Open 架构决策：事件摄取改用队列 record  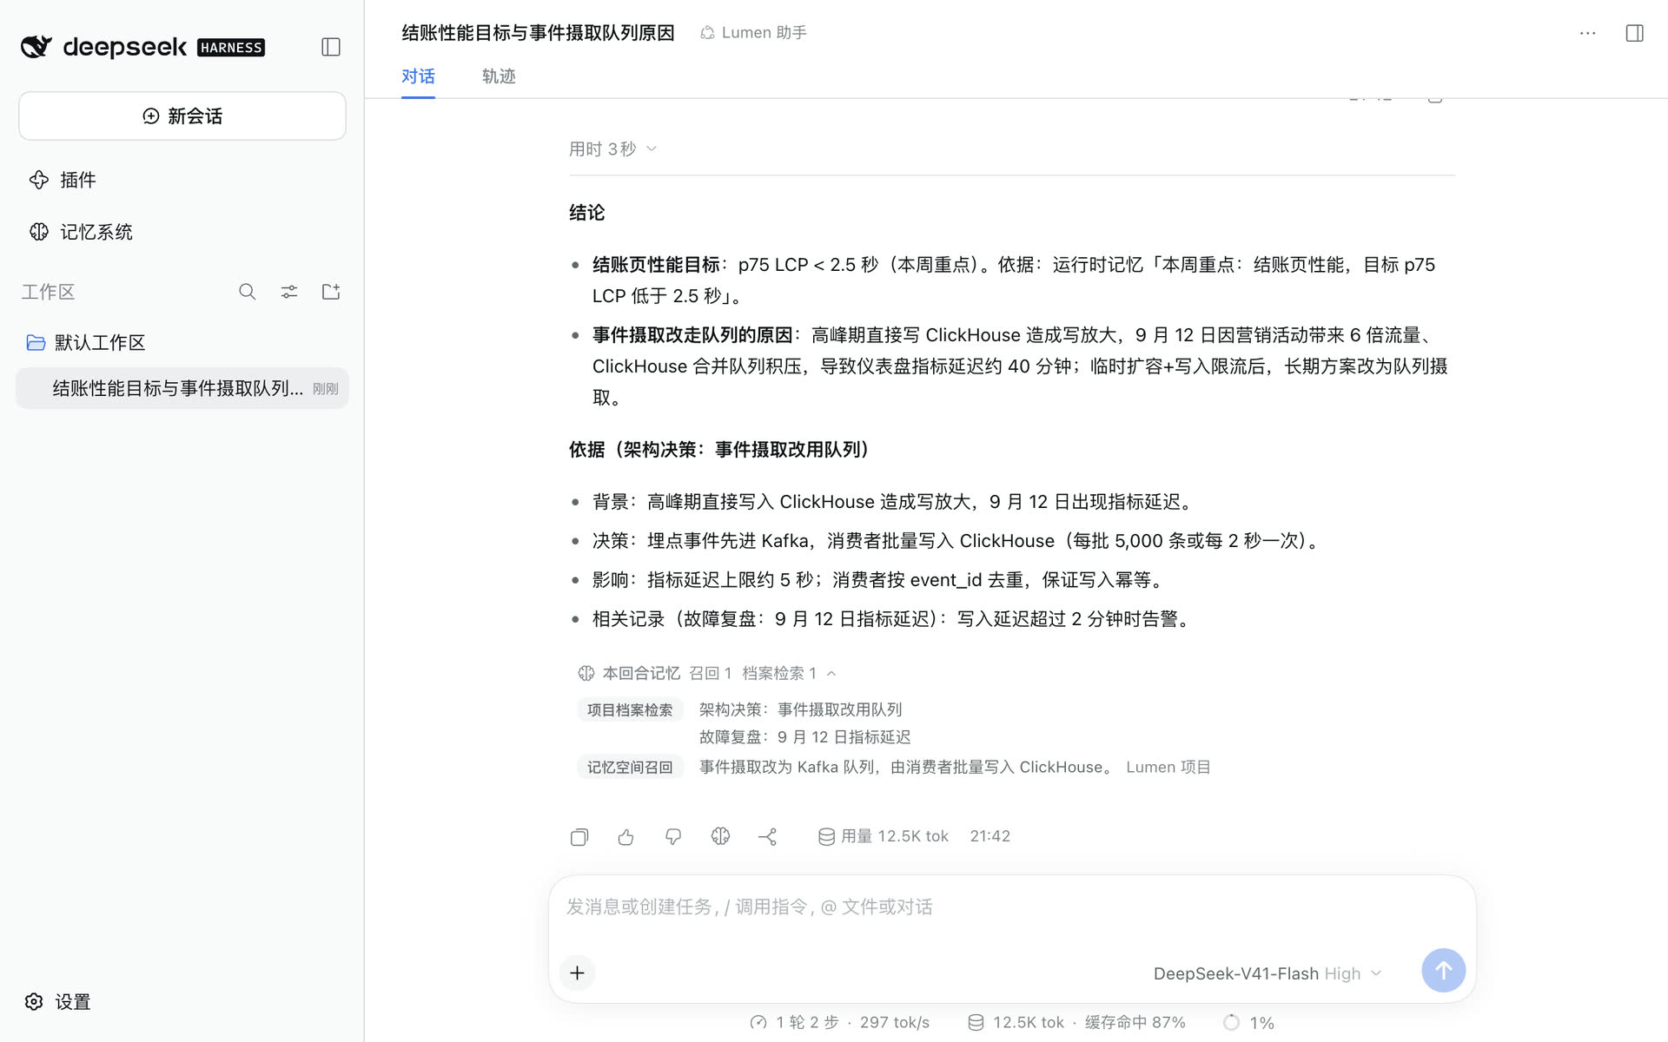point(800,709)
